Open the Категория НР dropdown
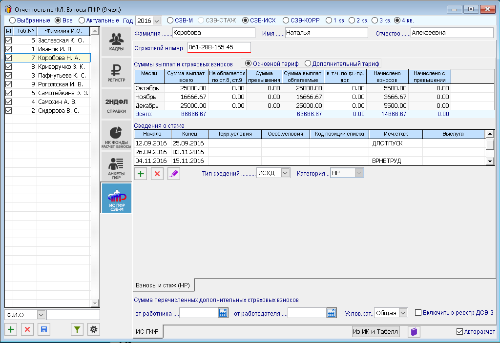Screen dimensions: 500x343 coord(359,173)
